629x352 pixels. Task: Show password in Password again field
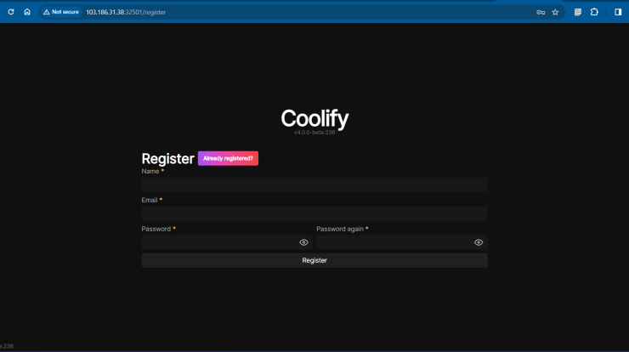click(479, 242)
